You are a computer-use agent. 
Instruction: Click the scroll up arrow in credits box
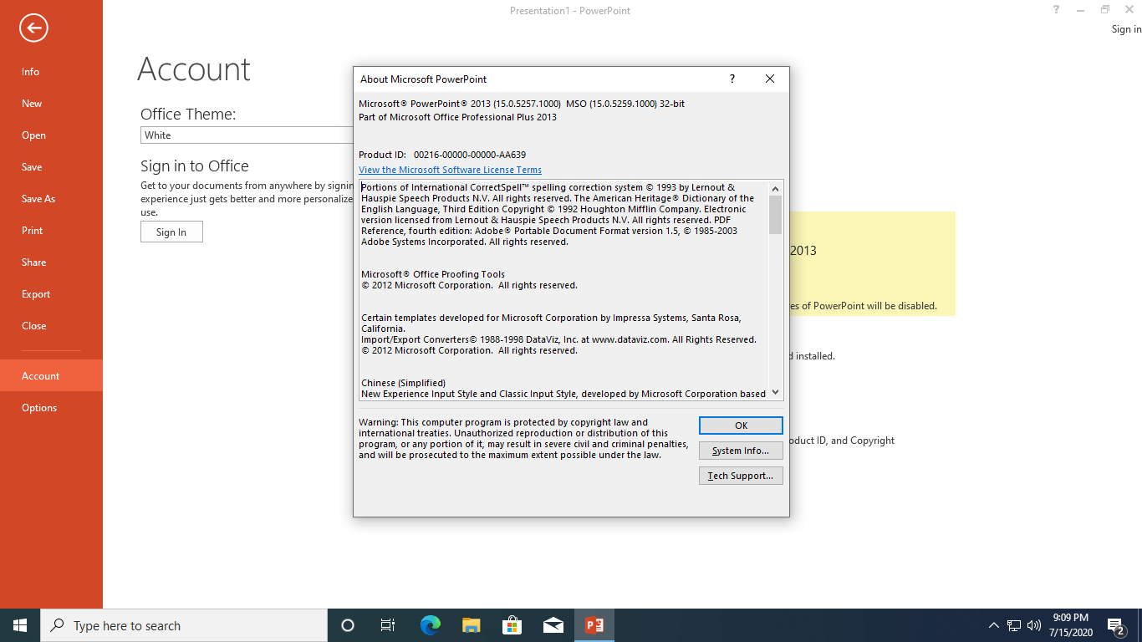tap(775, 187)
